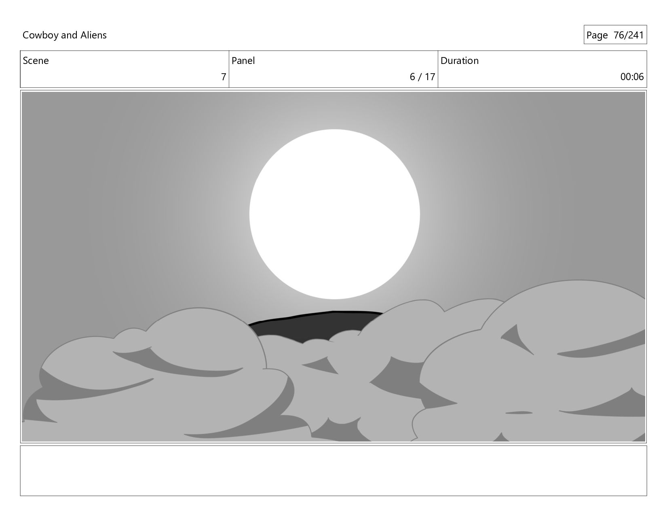Click the empty notes box below the panel
The width and height of the screenshot is (667, 516).
333,471
